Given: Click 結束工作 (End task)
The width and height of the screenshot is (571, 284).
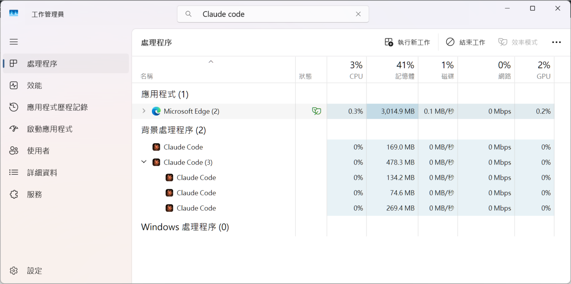Looking at the screenshot, I should click(466, 42).
